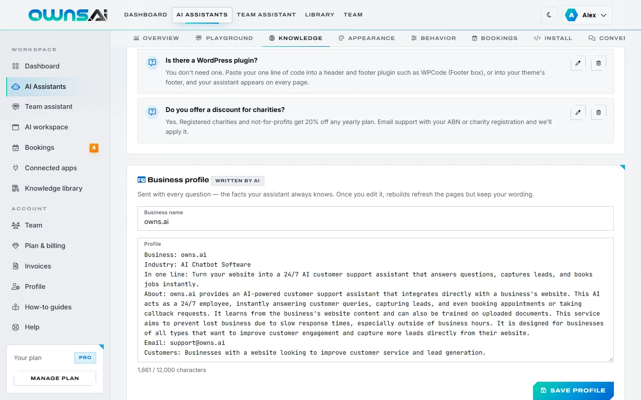This screenshot has height=400, width=641.
Task: Click the Business name input field
Action: [x=376, y=218]
